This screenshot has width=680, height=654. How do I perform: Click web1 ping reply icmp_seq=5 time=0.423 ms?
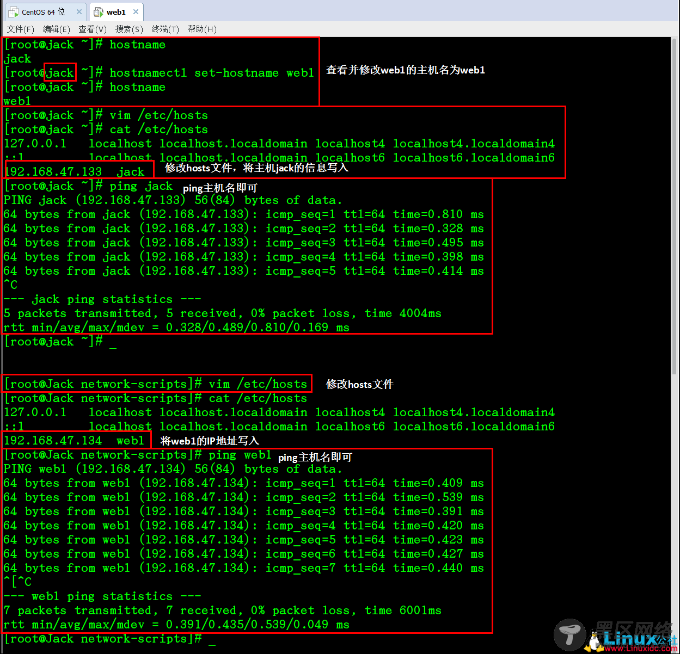244,540
